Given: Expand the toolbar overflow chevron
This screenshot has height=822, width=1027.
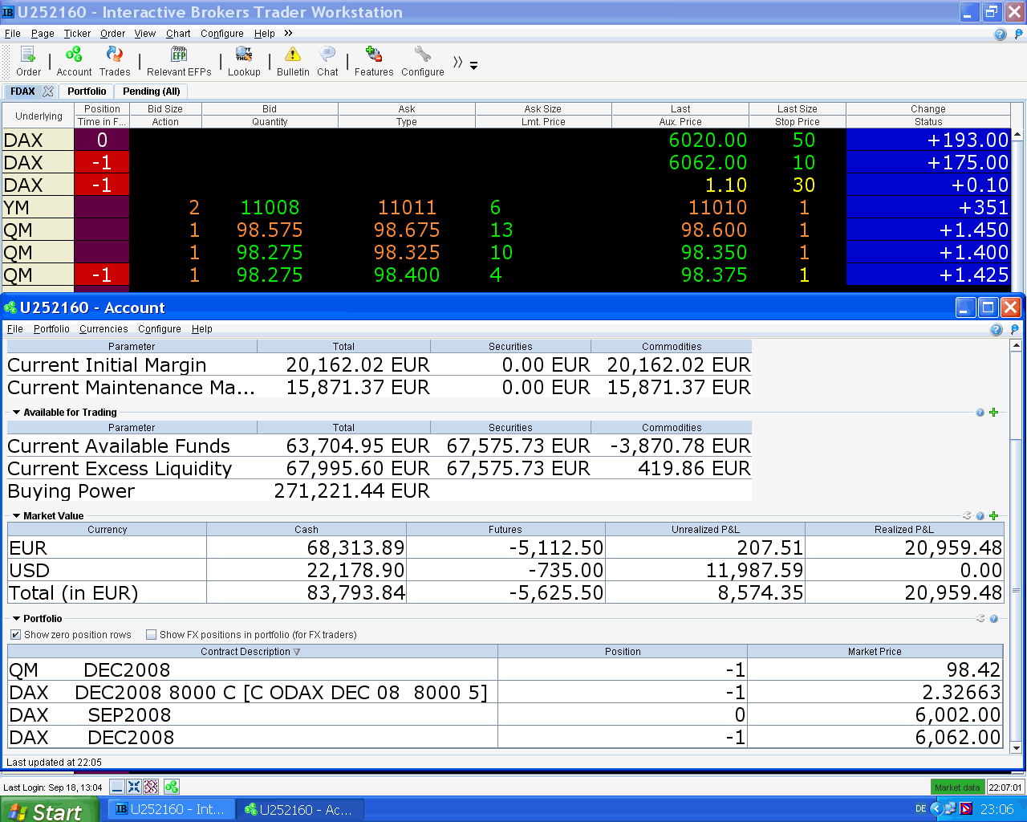Looking at the screenshot, I should (457, 63).
